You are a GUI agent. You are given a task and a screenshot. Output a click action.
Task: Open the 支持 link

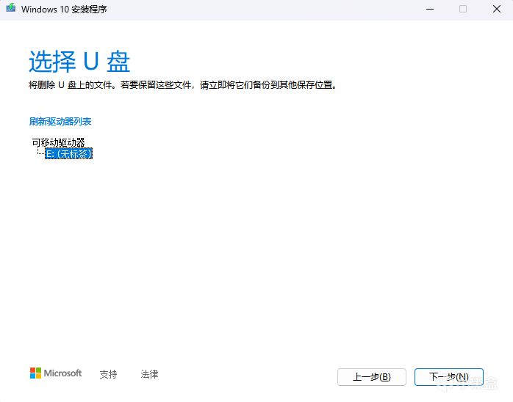(108, 374)
